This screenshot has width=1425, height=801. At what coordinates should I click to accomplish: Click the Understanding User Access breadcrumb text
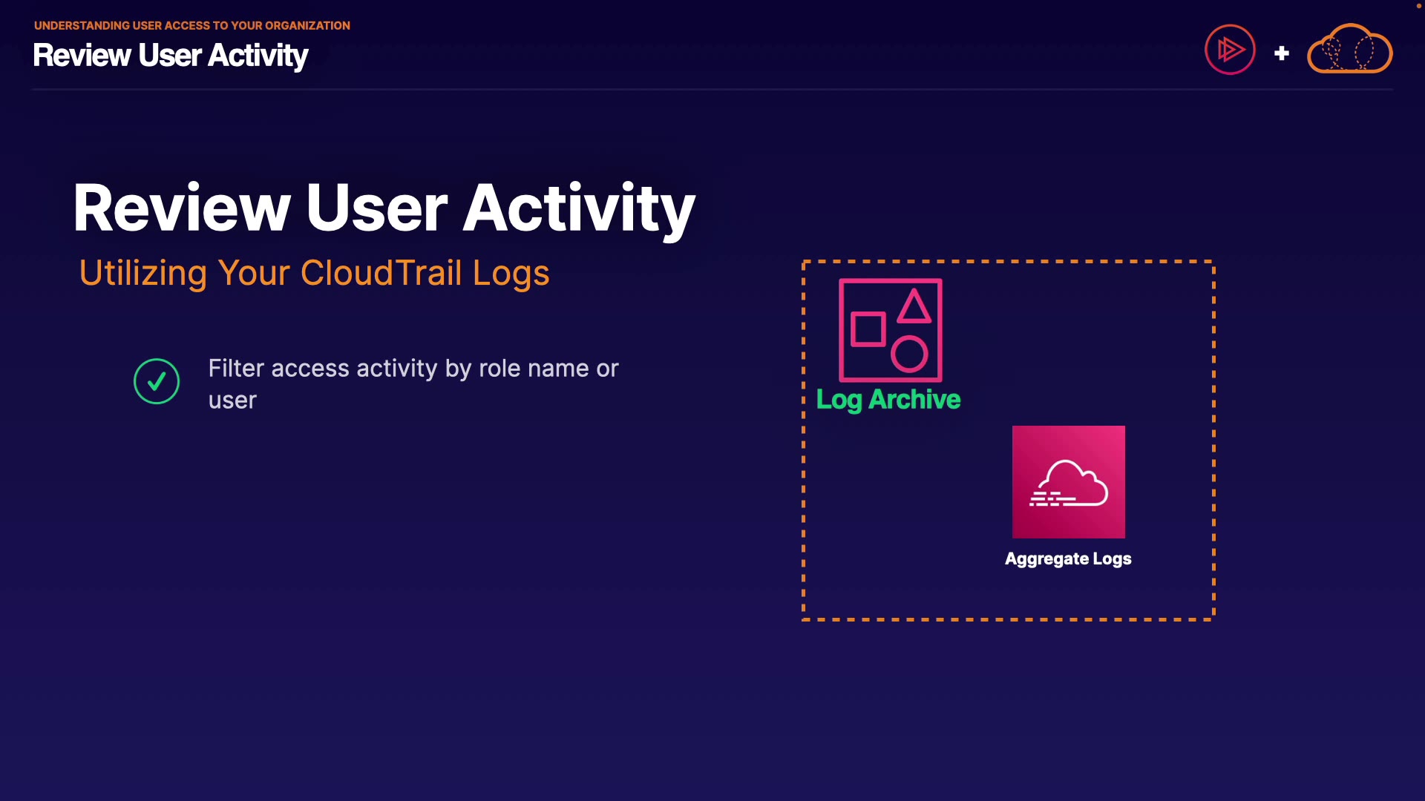tap(191, 25)
